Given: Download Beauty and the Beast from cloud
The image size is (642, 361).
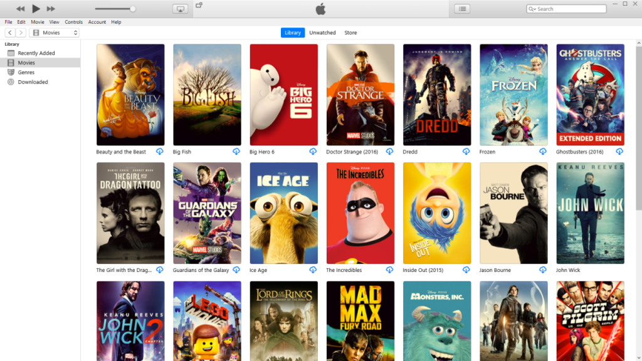Looking at the screenshot, I should pos(160,152).
